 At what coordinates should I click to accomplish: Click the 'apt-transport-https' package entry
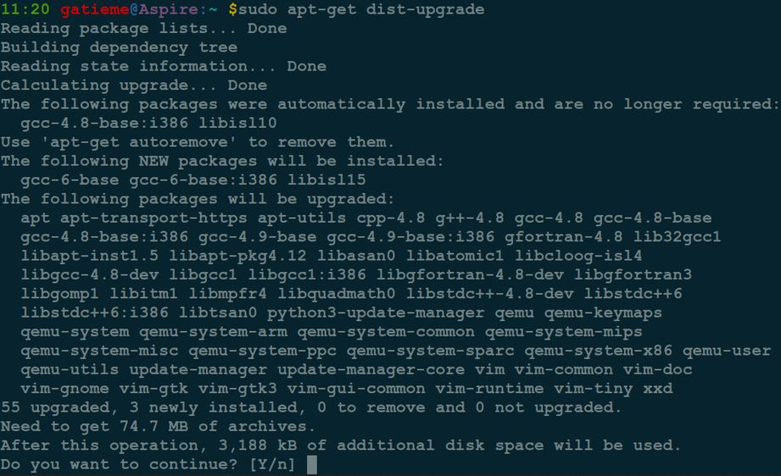point(153,218)
